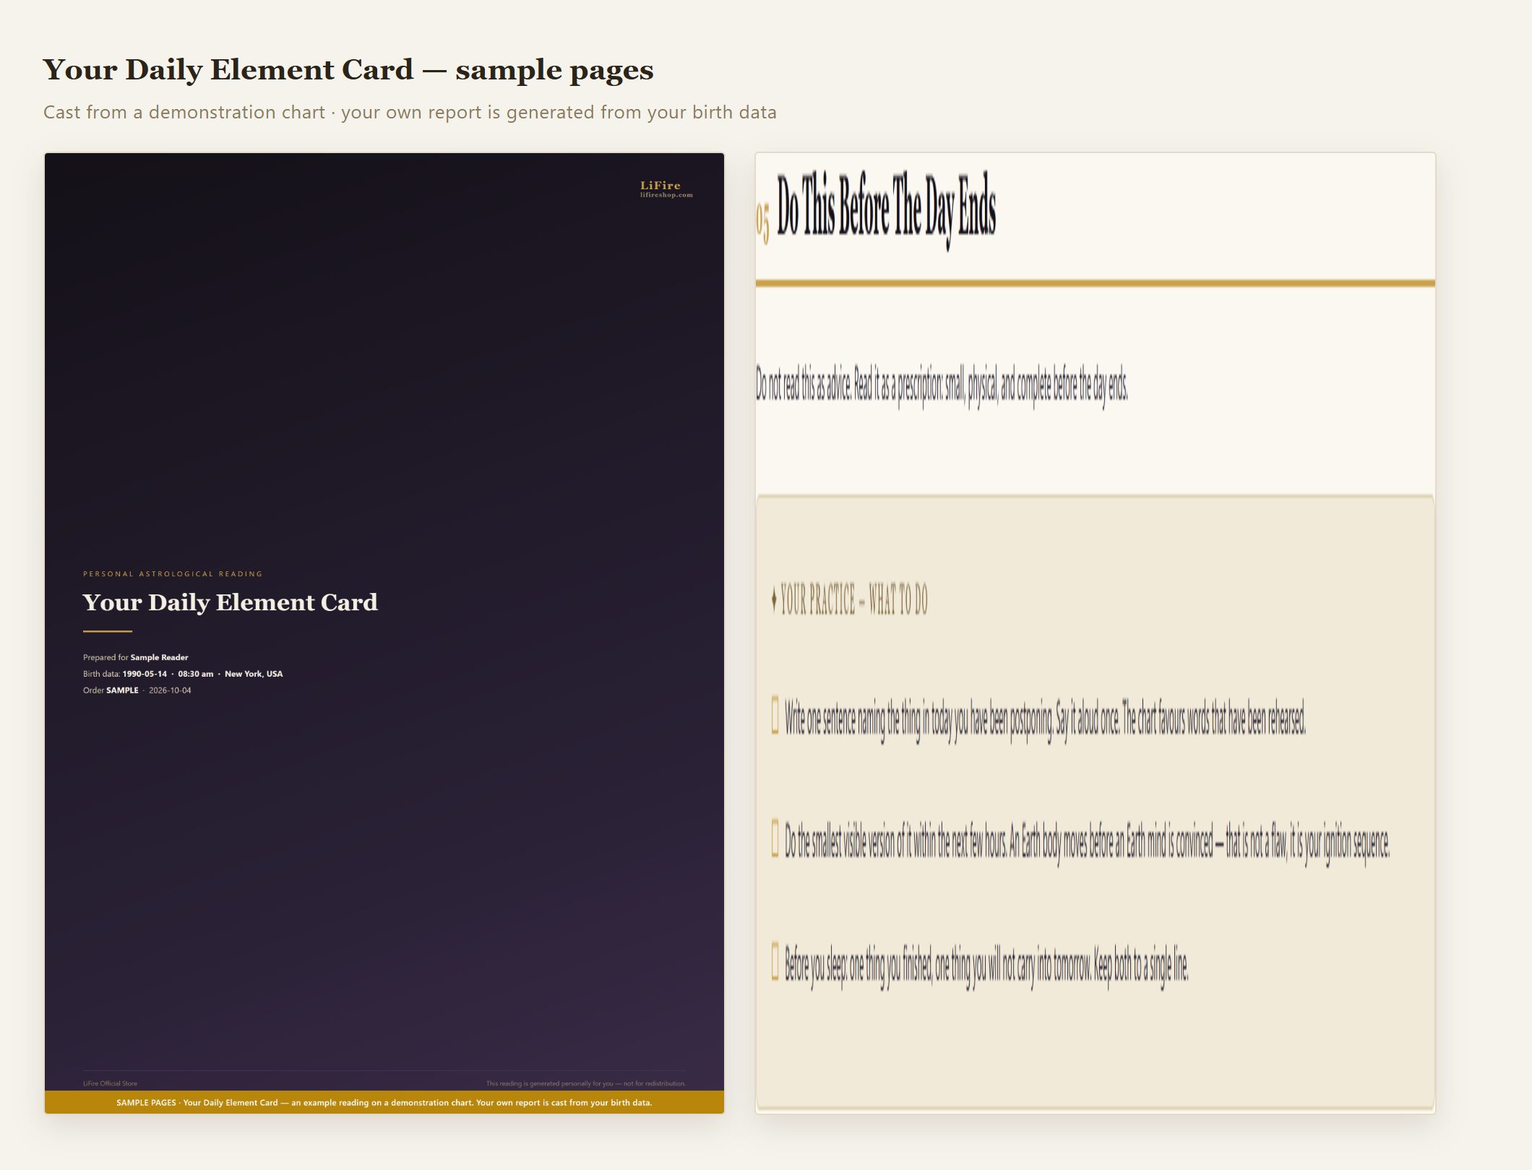The image size is (1532, 1170).
Task: Click 'LiFire Official Store' in the cover footer
Action: coord(110,1083)
